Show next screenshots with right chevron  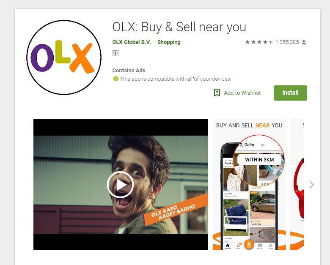[312, 185]
